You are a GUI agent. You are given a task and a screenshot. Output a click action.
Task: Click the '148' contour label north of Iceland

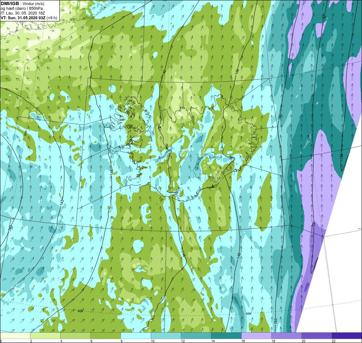(237, 71)
